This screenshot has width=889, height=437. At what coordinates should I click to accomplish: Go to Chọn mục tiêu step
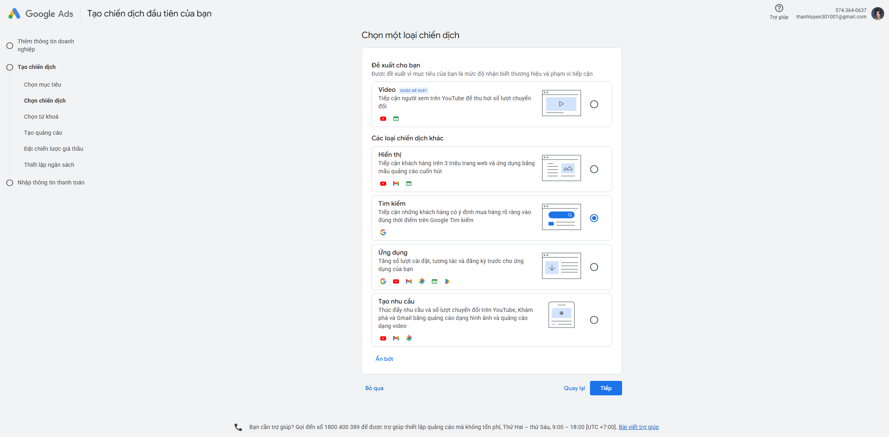[x=42, y=85]
